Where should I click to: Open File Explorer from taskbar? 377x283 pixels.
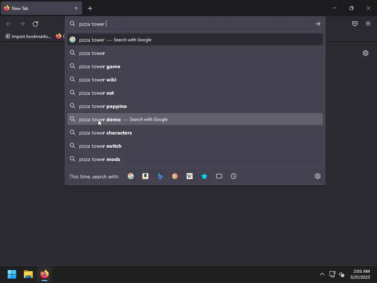pos(28,274)
